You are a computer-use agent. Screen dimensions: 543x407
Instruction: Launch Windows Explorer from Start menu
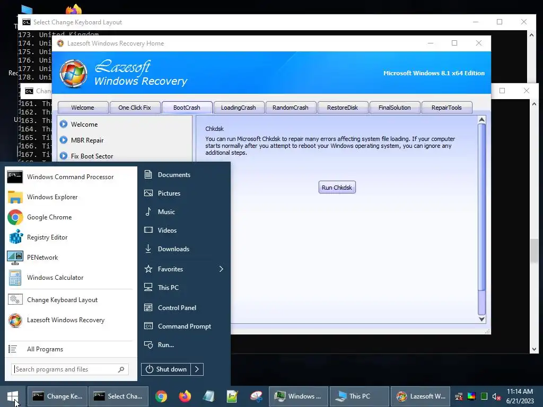pos(69,197)
